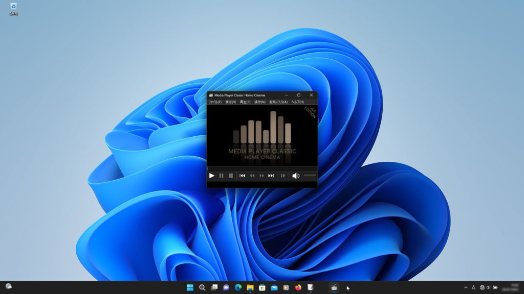Open the ヘルプ(H) menu
Viewport: 524px width, 294px height.
(x=297, y=102)
